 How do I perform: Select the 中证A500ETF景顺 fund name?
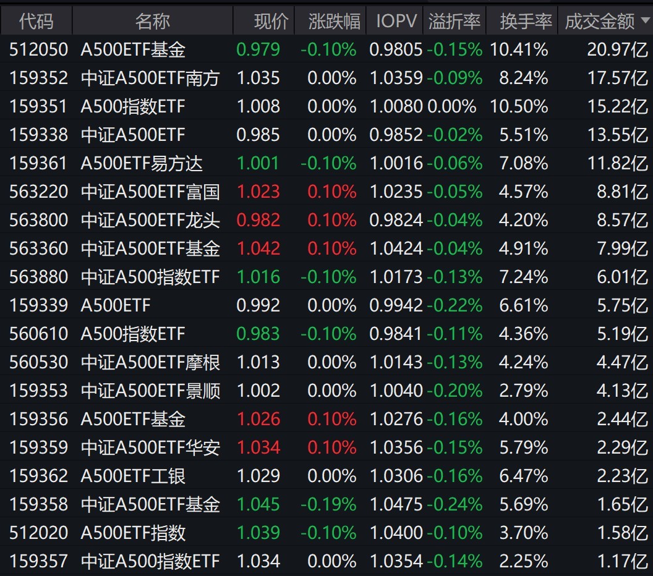click(x=150, y=391)
